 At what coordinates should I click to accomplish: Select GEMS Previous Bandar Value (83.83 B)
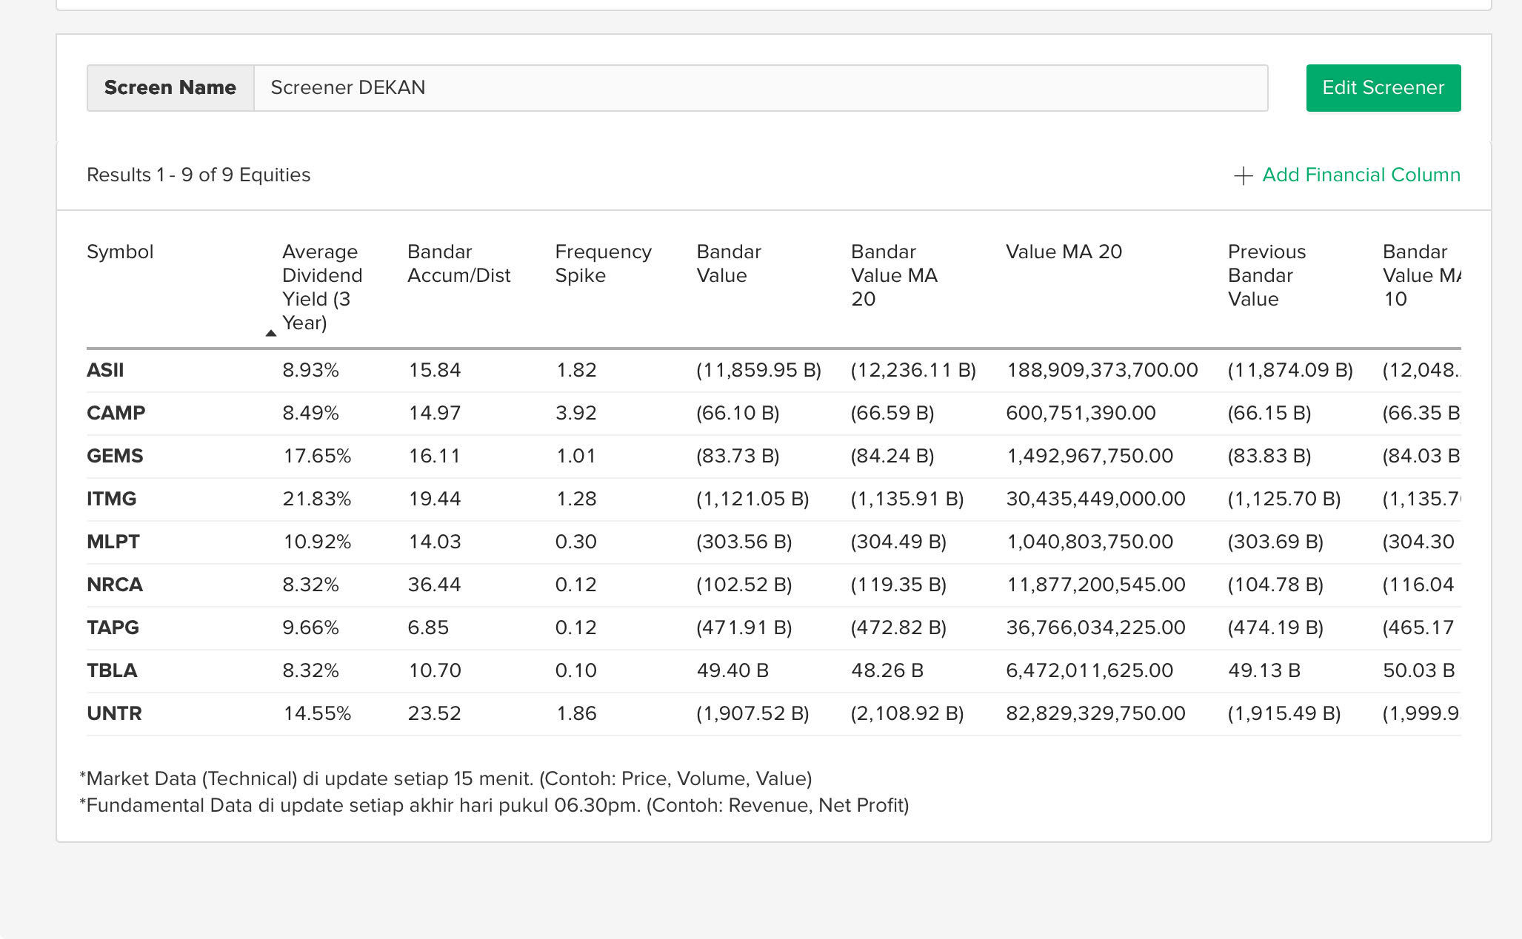1269,456
